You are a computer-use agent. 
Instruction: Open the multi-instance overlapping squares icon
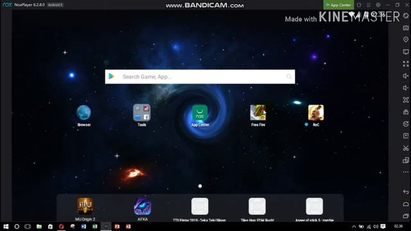click(x=406, y=160)
